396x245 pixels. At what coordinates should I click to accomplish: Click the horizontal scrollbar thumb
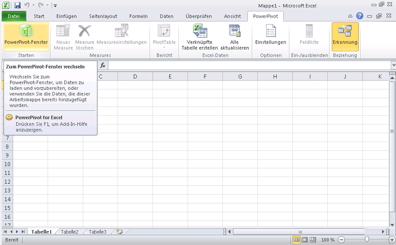pos(299,232)
